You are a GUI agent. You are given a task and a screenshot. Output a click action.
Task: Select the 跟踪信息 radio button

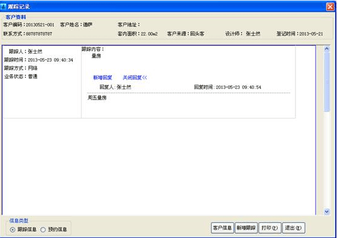12,229
